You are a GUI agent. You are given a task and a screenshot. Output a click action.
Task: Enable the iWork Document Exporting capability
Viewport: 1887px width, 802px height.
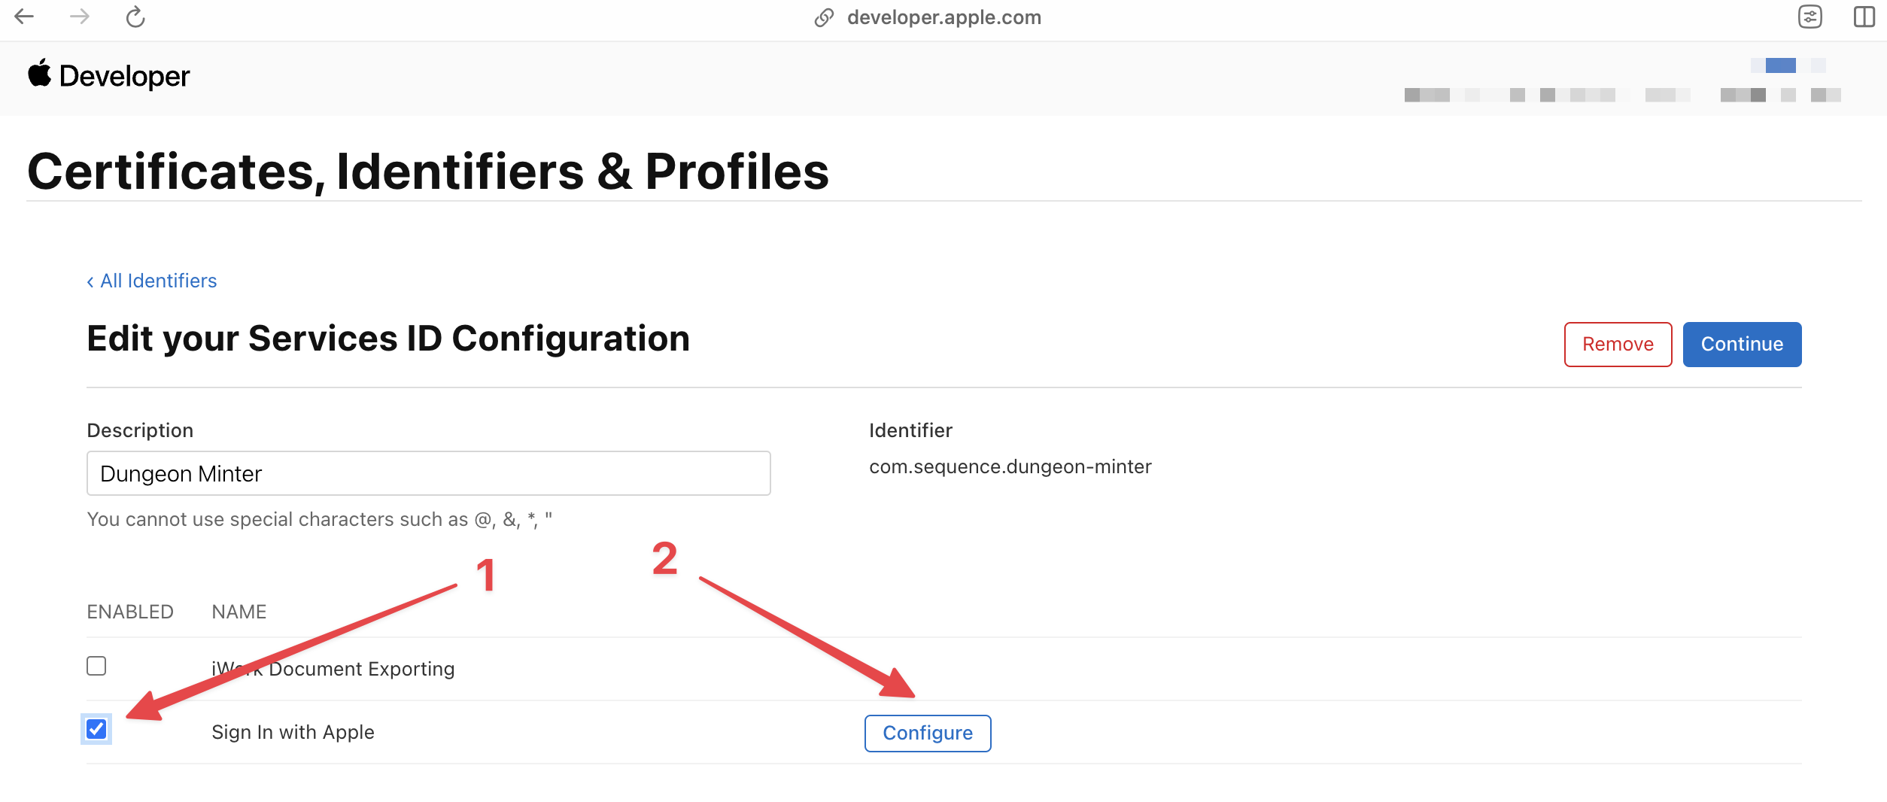coord(96,667)
